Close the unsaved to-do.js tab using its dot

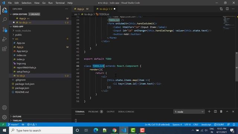115,9
